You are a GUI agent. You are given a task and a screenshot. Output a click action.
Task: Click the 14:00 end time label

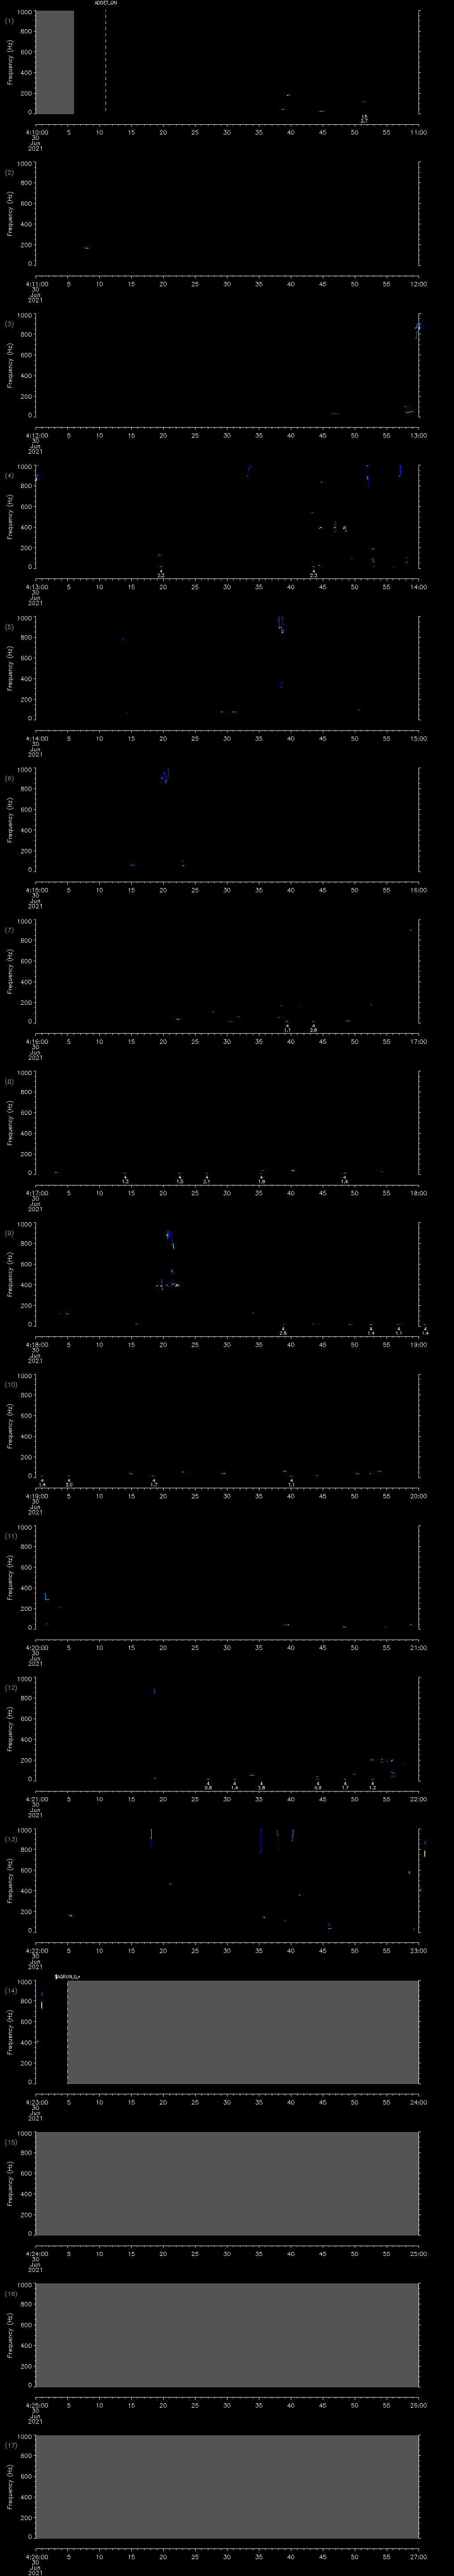(x=418, y=587)
